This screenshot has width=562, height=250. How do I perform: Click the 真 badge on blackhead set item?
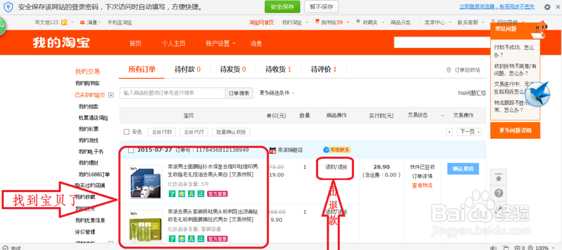tap(192, 239)
